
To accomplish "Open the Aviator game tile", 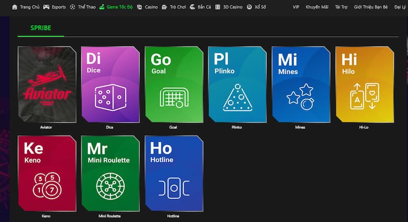I will (x=46, y=85).
